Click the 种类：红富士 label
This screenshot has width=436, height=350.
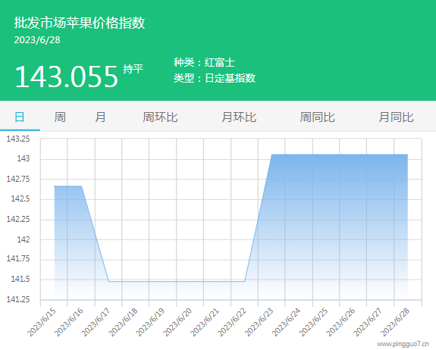point(205,62)
